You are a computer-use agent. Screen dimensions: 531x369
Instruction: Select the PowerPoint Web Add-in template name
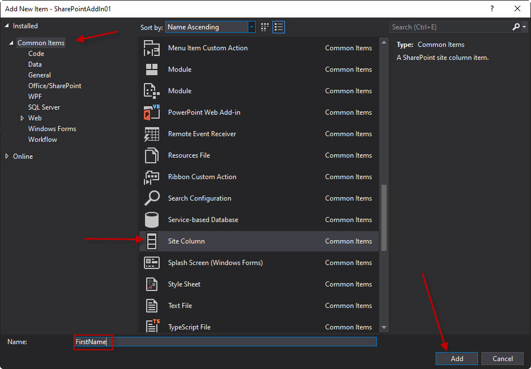coord(204,112)
